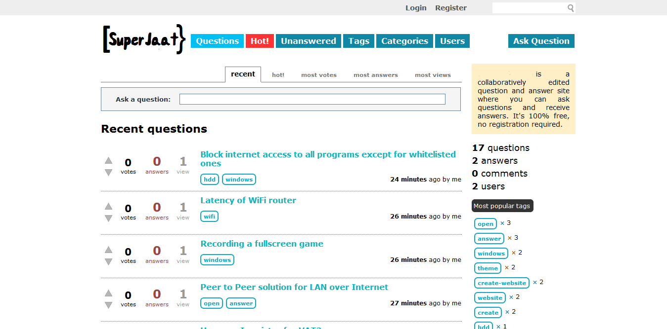Go to the Categories page
The width and height of the screenshot is (667, 329).
[404, 41]
